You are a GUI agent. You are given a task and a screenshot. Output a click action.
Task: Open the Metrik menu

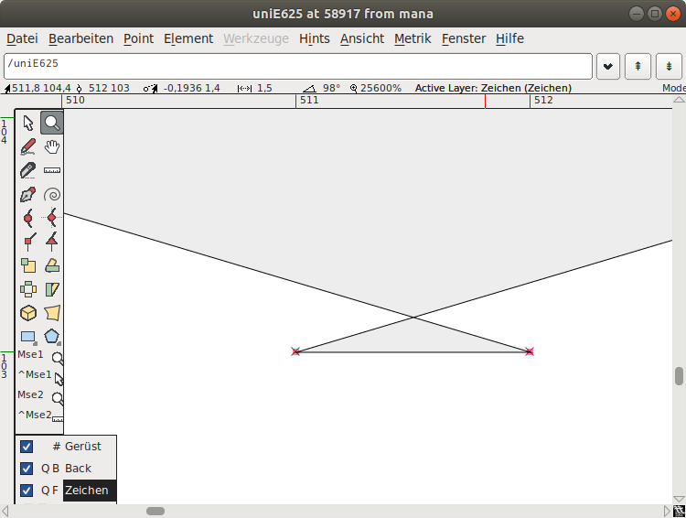[x=413, y=38]
